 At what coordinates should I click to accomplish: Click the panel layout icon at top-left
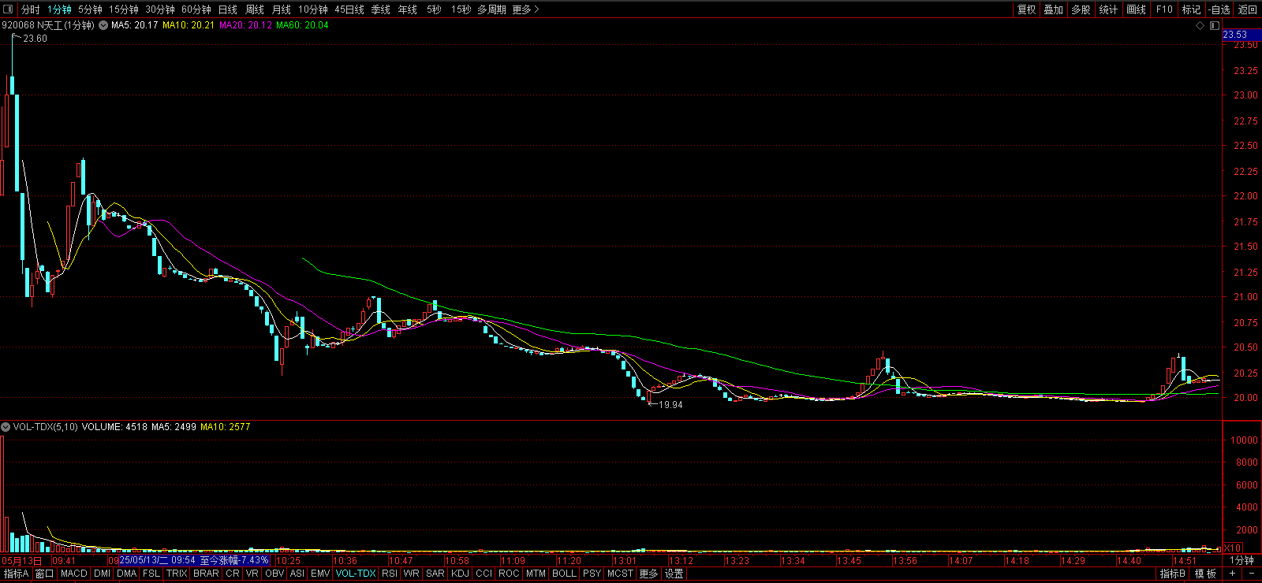tap(9, 9)
